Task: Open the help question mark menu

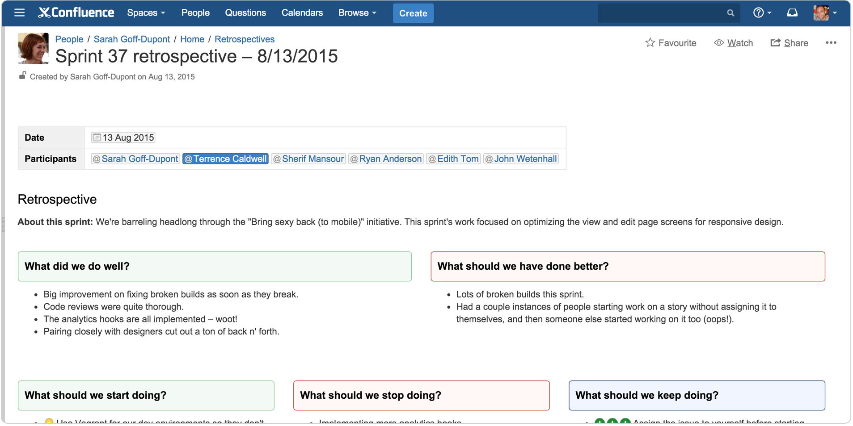Action: click(x=761, y=13)
